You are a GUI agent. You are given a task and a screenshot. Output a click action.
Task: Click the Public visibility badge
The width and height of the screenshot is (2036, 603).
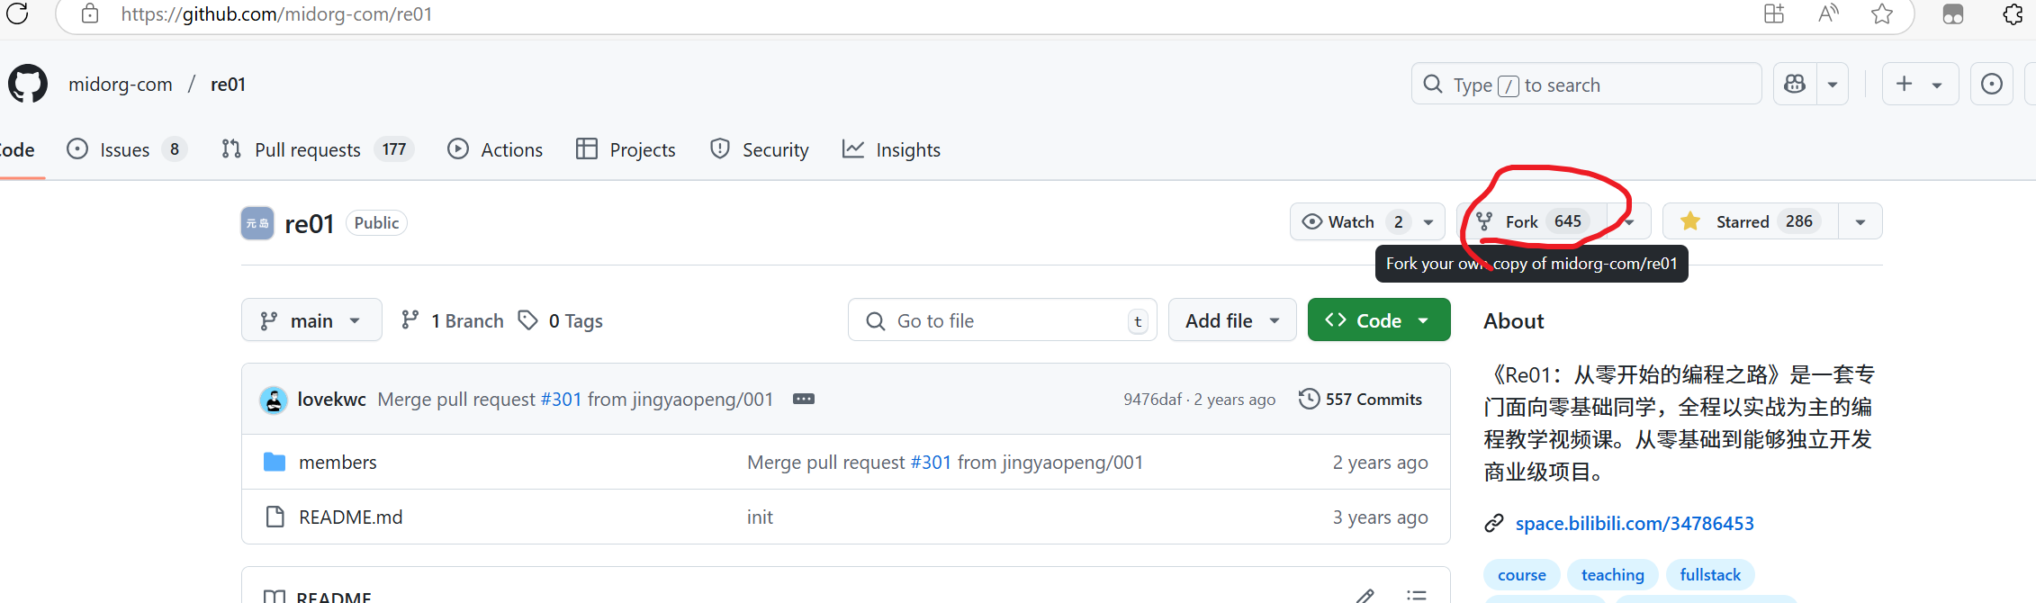click(376, 222)
